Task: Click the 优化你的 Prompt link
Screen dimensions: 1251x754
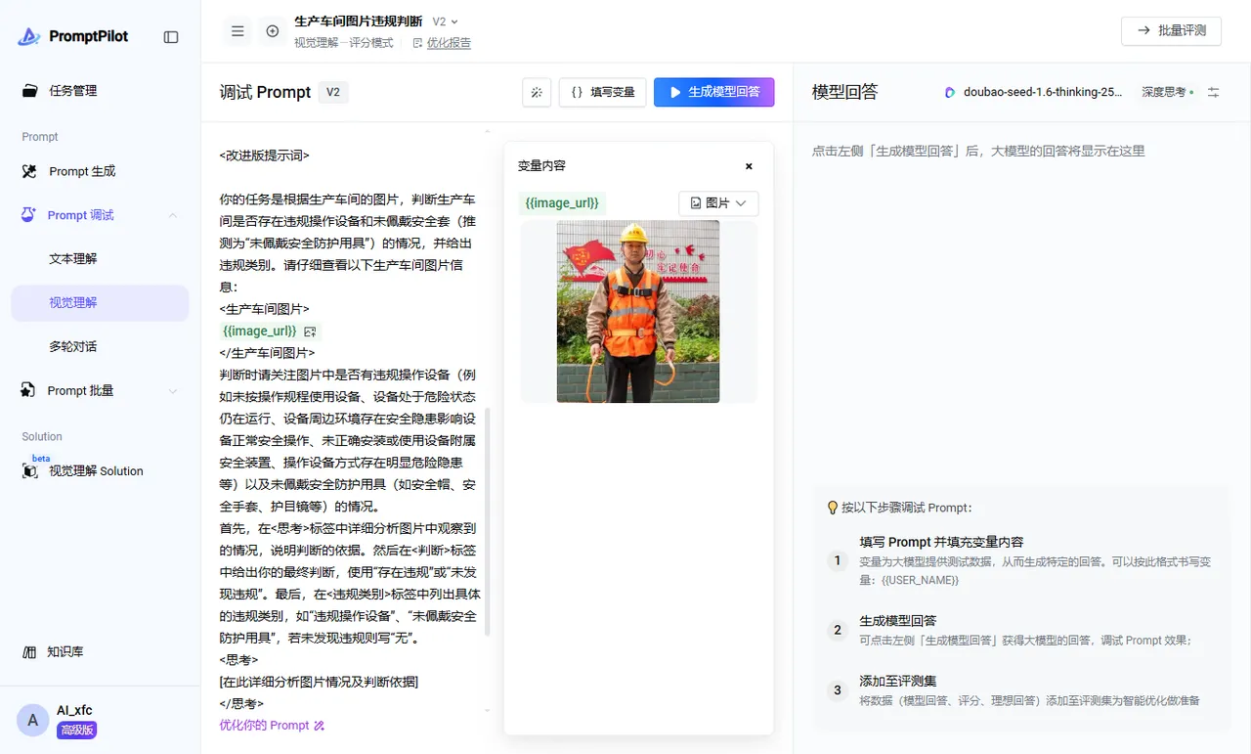Action: 272,726
